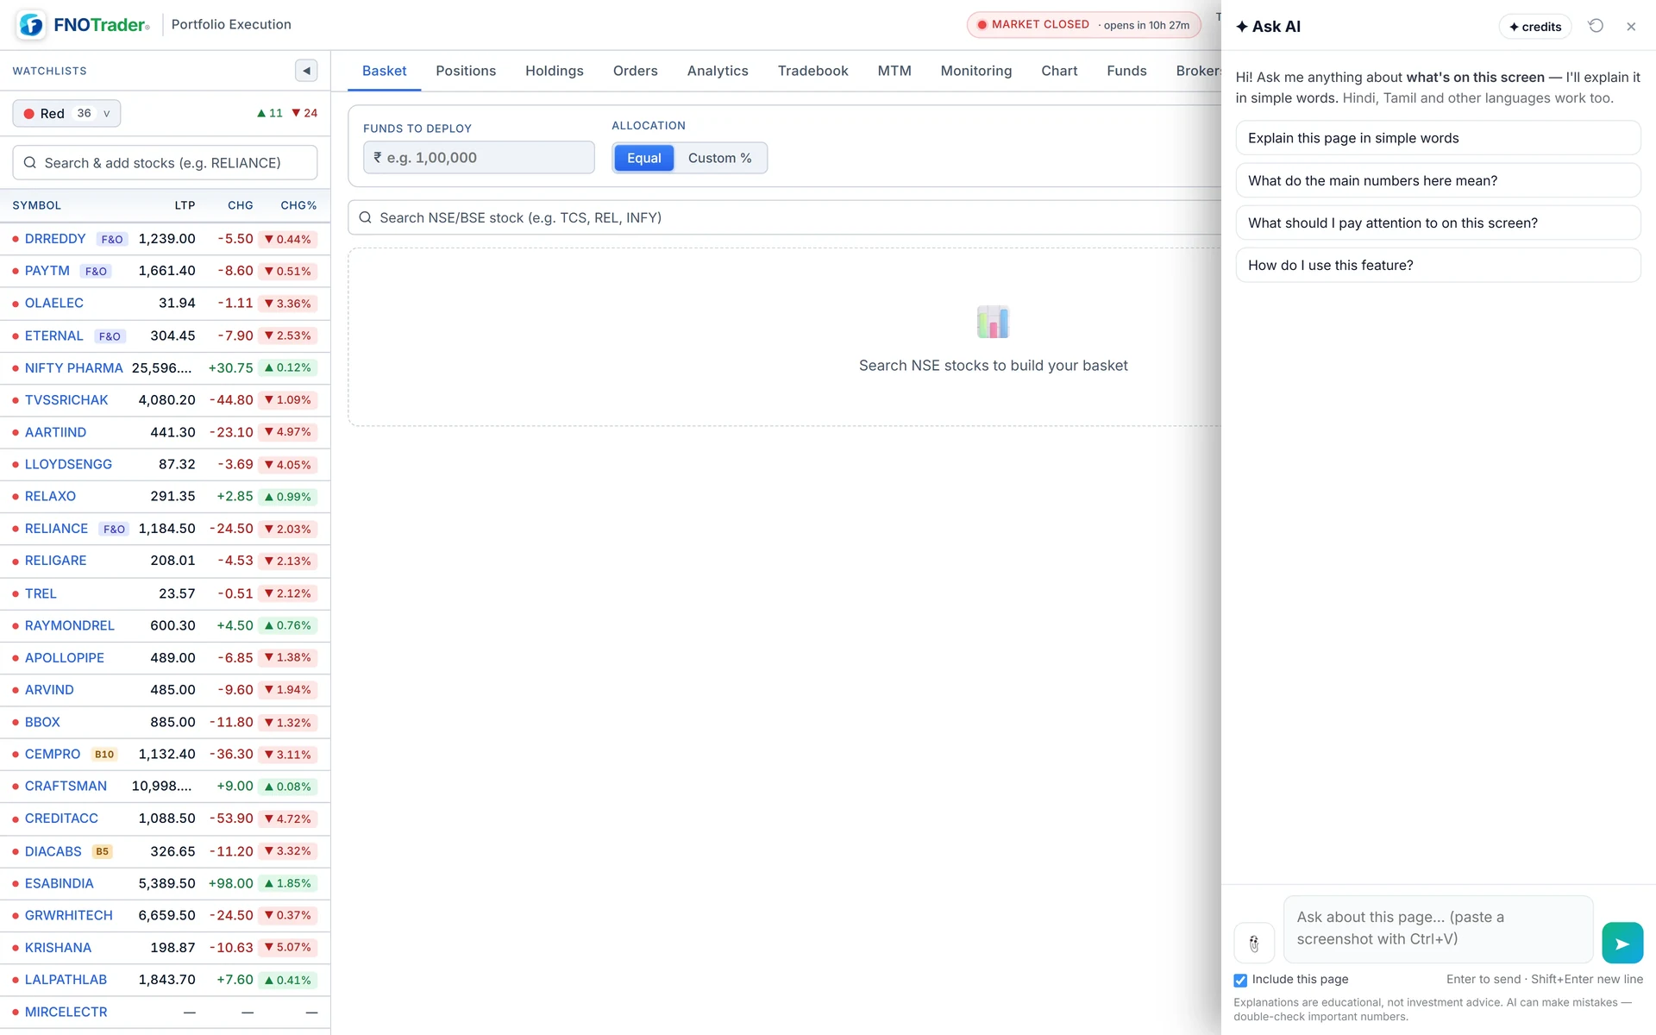The height and width of the screenshot is (1035, 1656).
Task: Focus the Search & add stocks field
Action: pyautogui.click(x=165, y=163)
